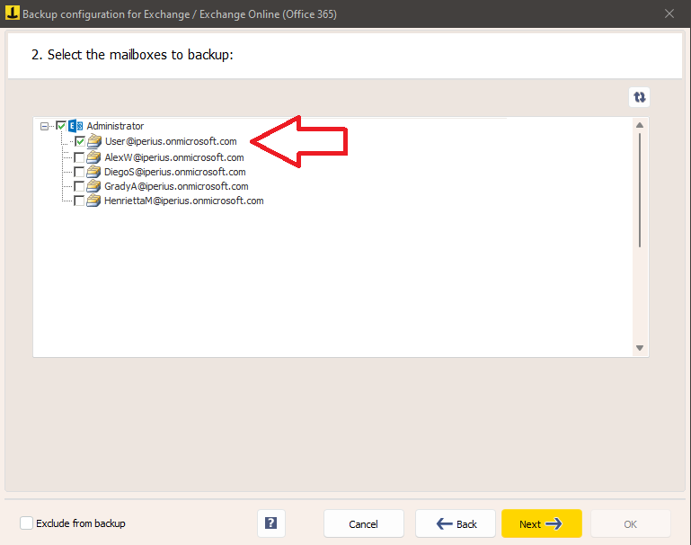This screenshot has width=691, height=545.
Task: Click the scrollbar down arrow in mailbox list
Action: pyautogui.click(x=640, y=348)
